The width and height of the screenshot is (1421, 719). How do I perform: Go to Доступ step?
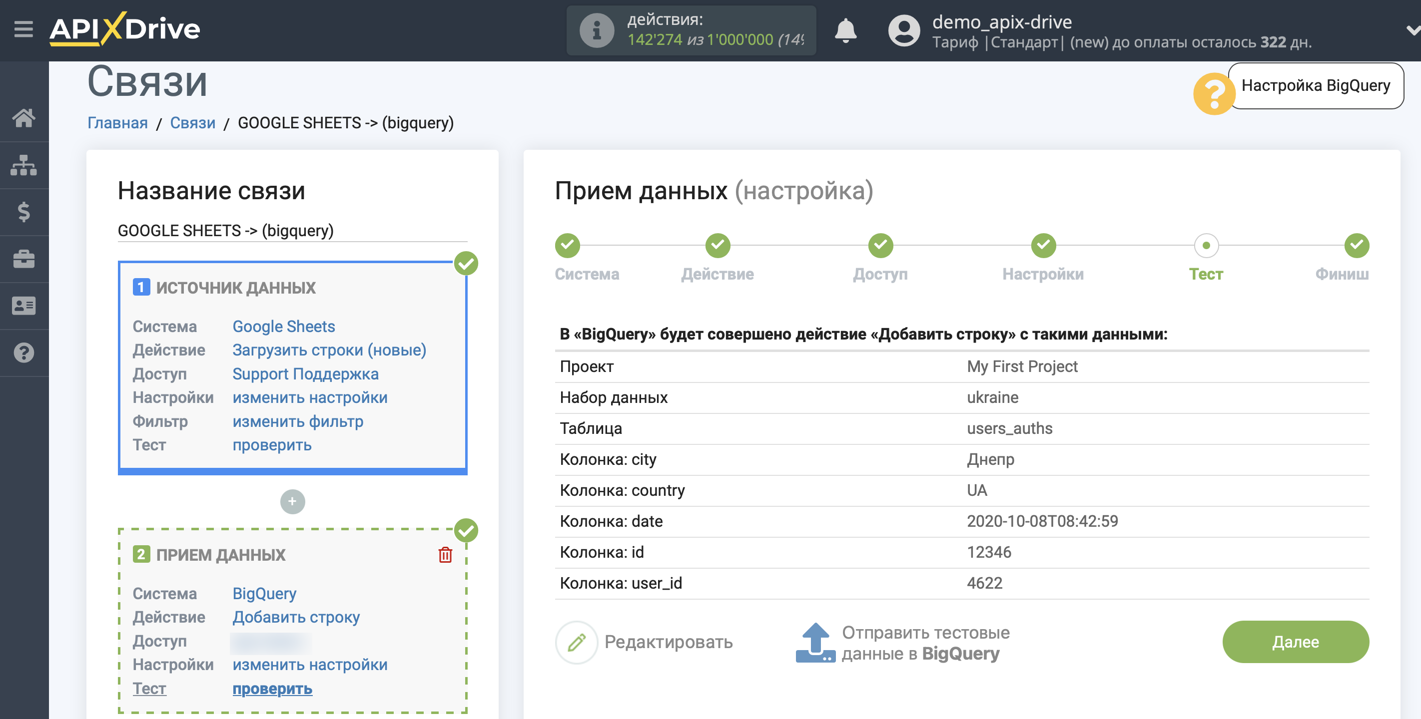pyautogui.click(x=880, y=245)
